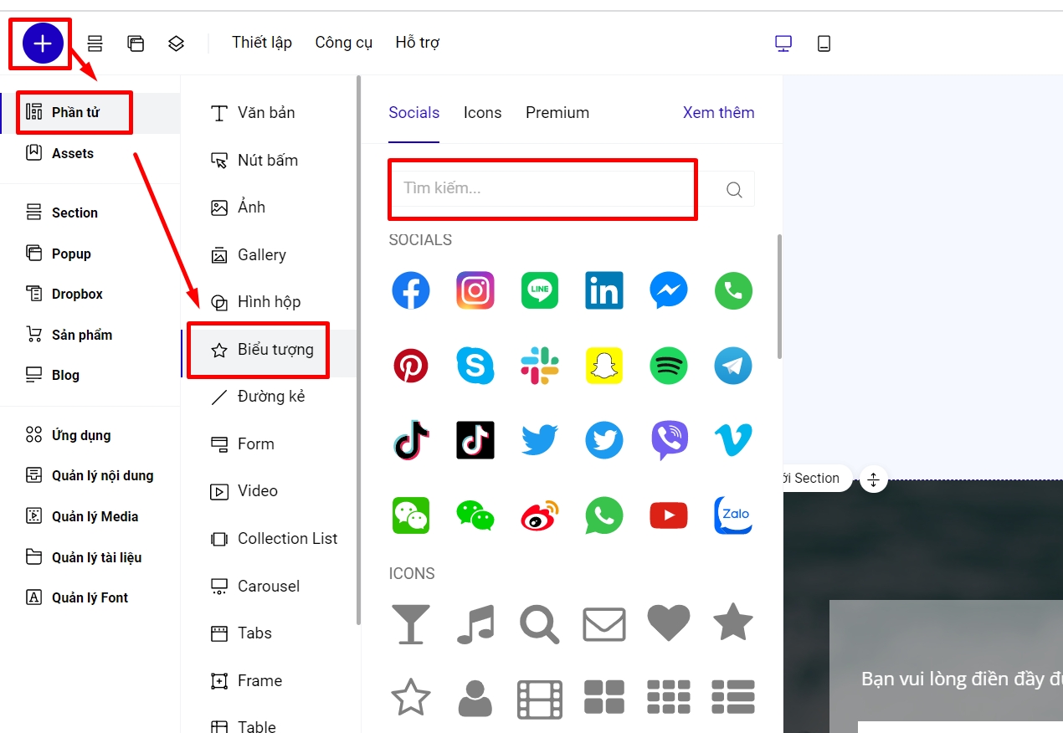Open the Icons tab

click(483, 113)
